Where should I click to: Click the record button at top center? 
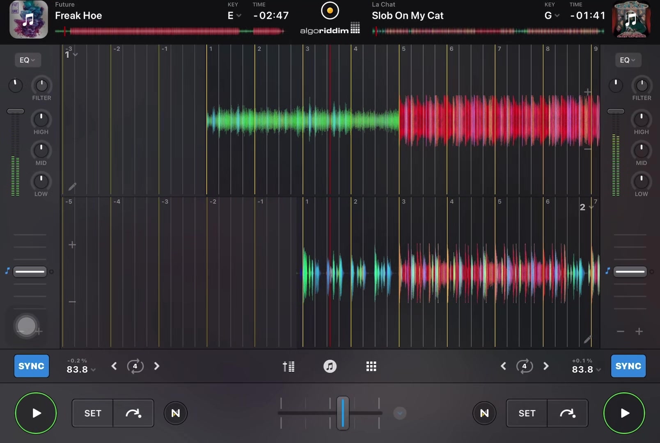[x=330, y=11]
